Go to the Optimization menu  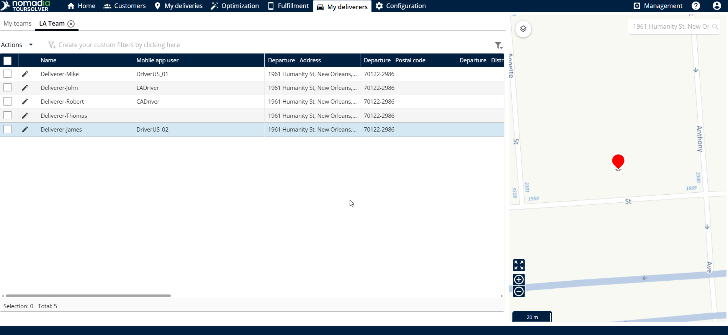[x=235, y=6]
